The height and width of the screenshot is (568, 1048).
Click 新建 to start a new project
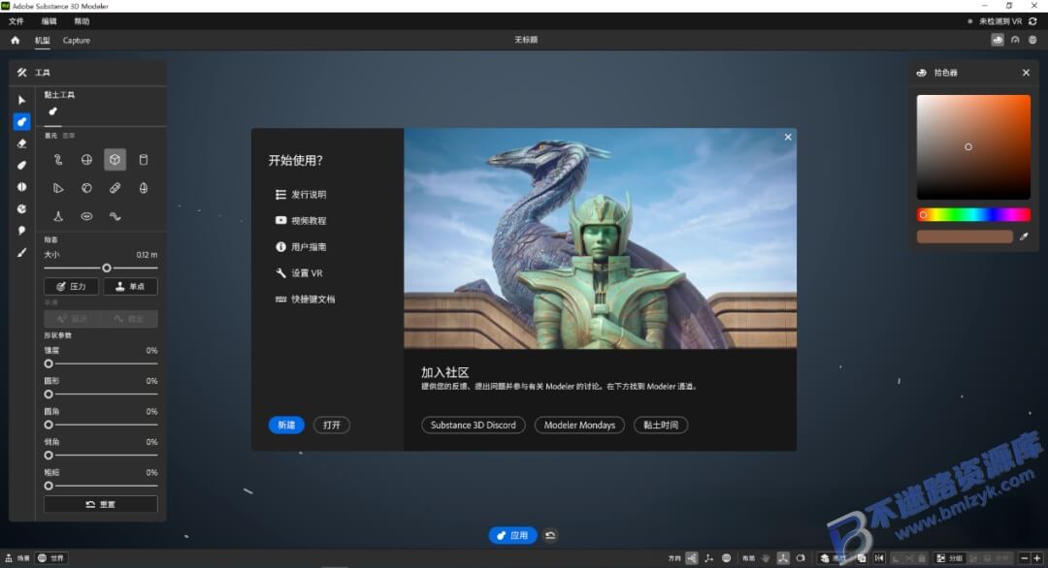point(285,425)
